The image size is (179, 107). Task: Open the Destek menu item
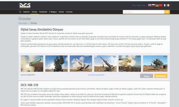point(61,12)
